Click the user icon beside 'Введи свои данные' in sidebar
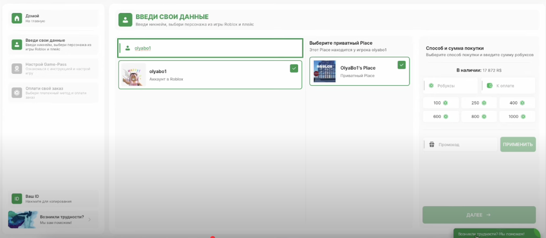The height and width of the screenshot is (238, 546). pos(17,45)
